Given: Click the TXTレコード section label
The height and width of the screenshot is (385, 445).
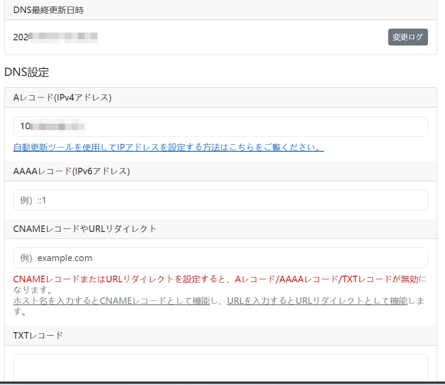Looking at the screenshot, I should [x=38, y=335].
